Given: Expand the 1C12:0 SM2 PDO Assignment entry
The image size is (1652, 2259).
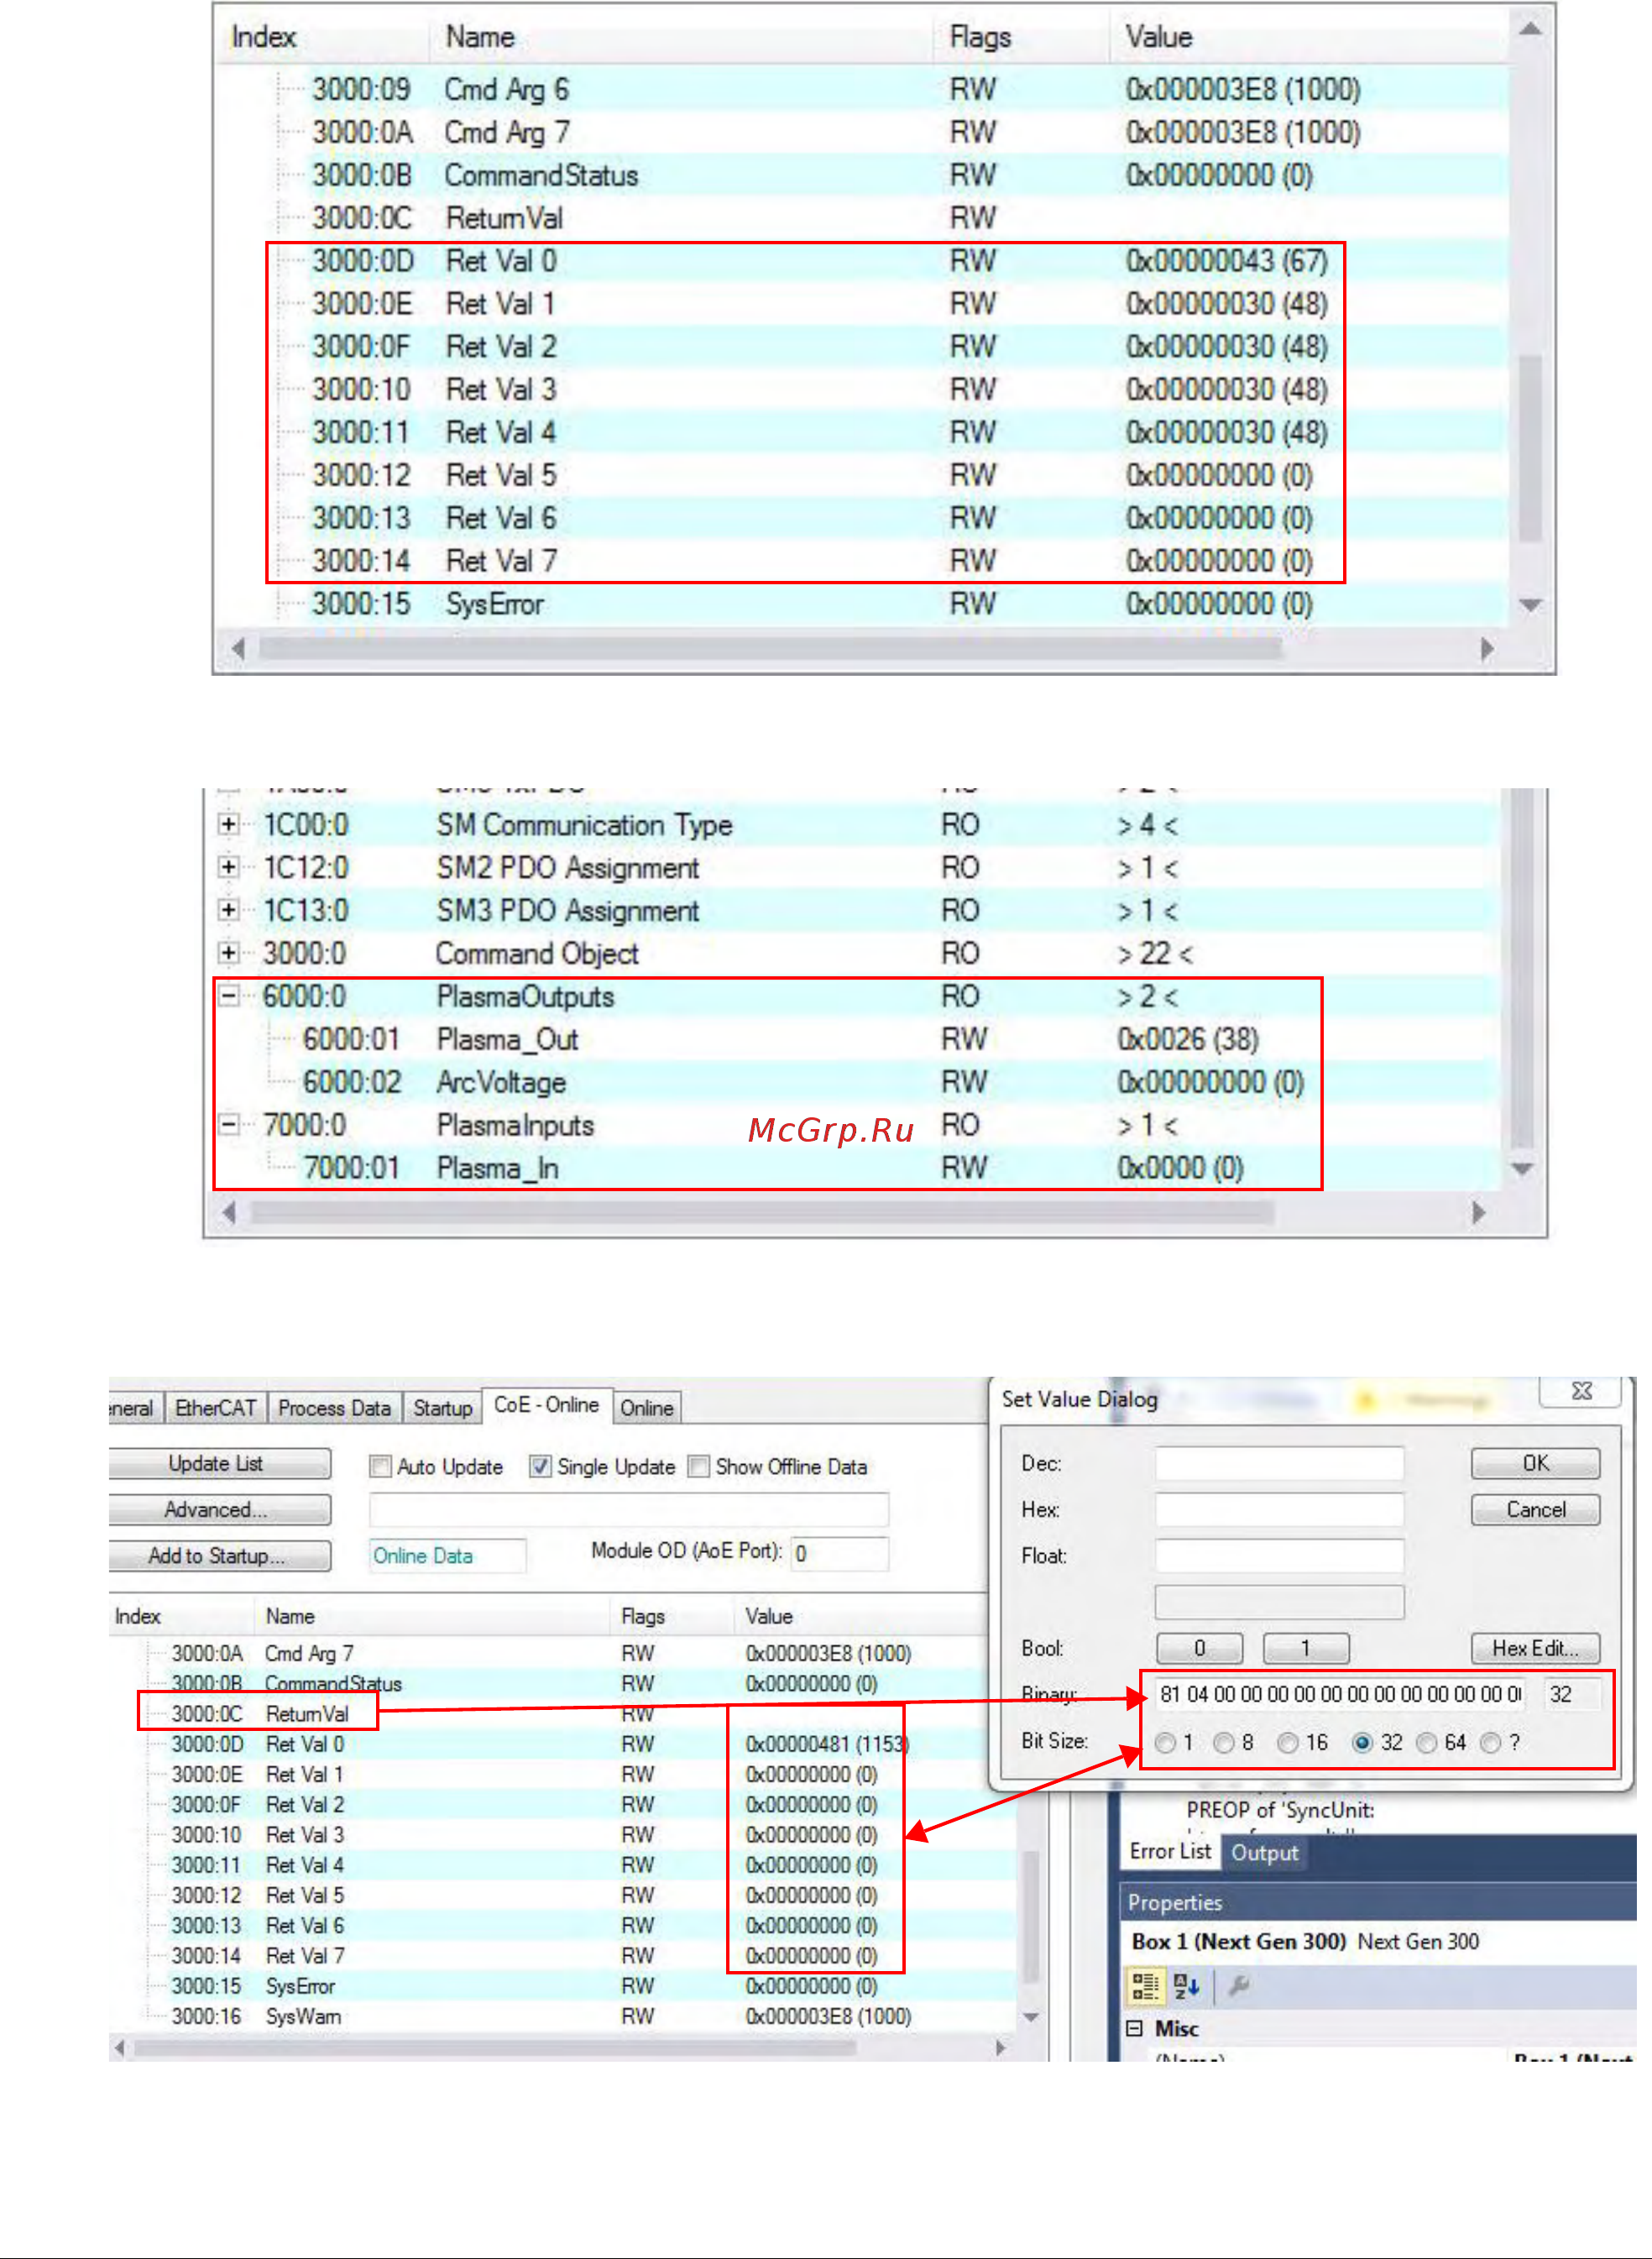Looking at the screenshot, I should 229,867.
